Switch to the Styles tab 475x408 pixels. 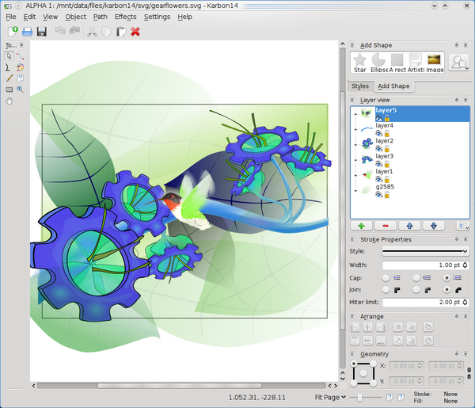[360, 86]
